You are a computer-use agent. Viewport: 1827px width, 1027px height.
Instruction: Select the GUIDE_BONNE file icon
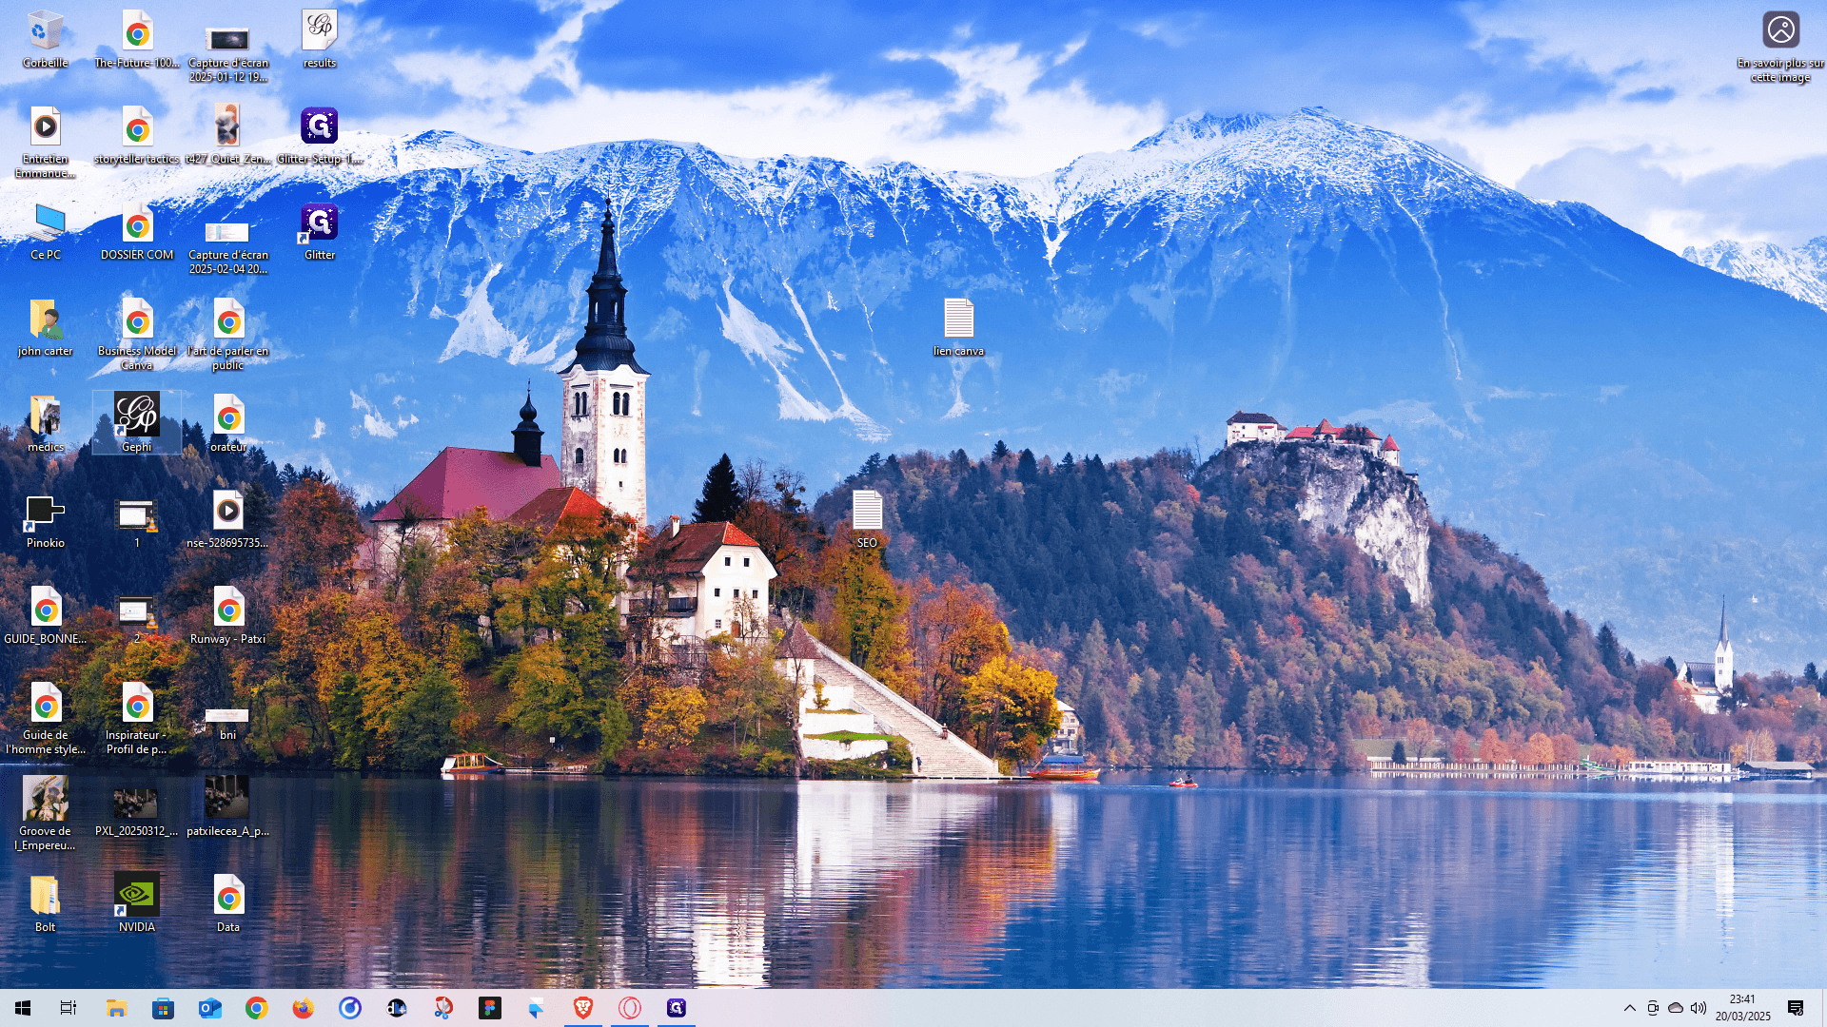click(x=45, y=608)
